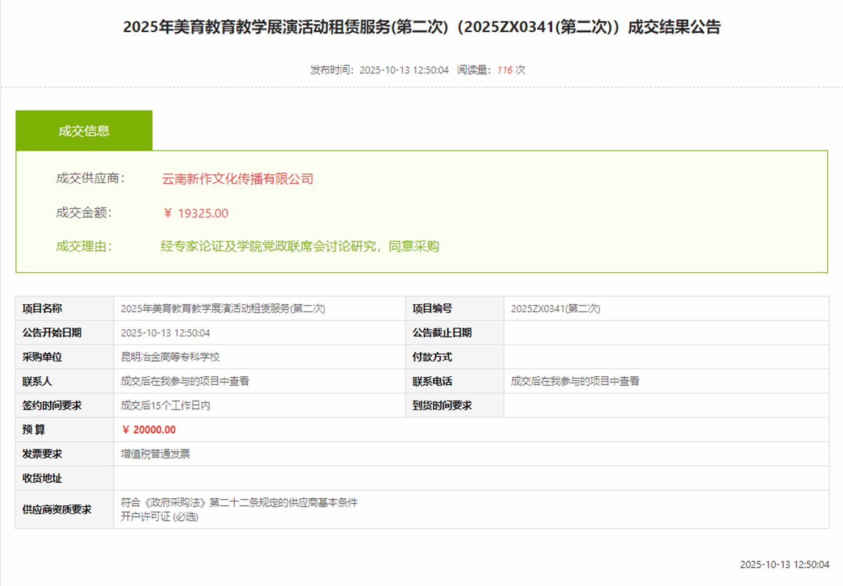The width and height of the screenshot is (843, 586).
Task: Click the page title 2025年美育教育教学展演活动租赁服务
Action: pyautogui.click(x=422, y=27)
